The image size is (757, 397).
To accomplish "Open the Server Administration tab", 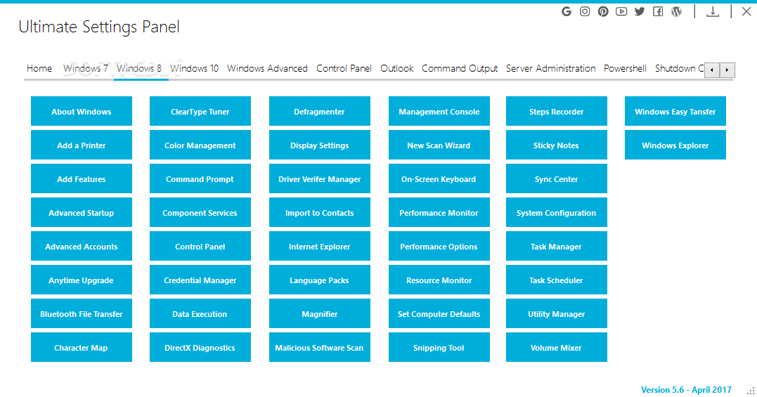I will [x=551, y=68].
